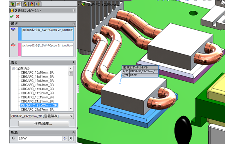The image size is (234, 144).
Task: Collapse the 選択 section
Action: (73, 24)
